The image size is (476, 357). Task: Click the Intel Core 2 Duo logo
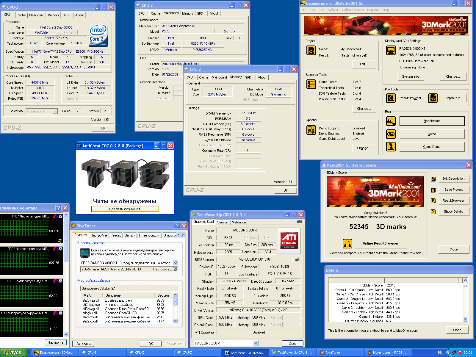tap(98, 35)
